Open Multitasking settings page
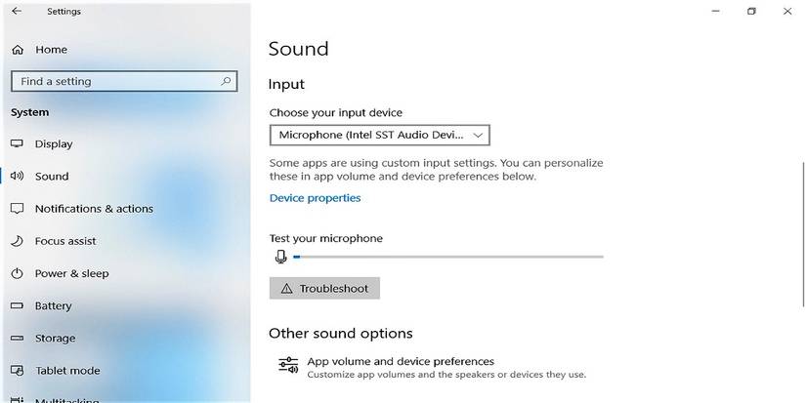806x403 pixels. (66, 399)
